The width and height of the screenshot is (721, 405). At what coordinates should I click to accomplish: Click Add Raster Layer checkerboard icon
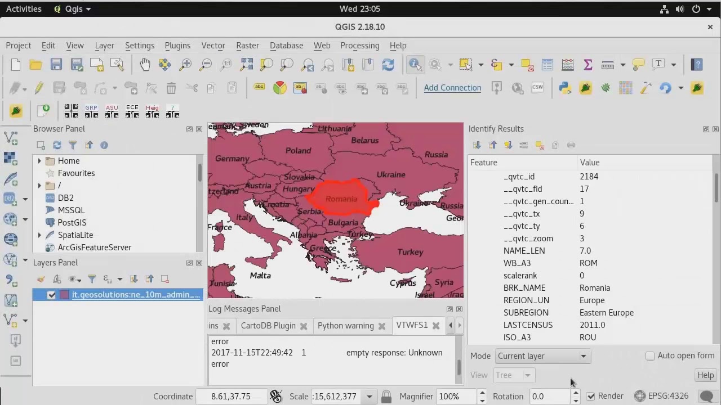pyautogui.click(x=11, y=159)
